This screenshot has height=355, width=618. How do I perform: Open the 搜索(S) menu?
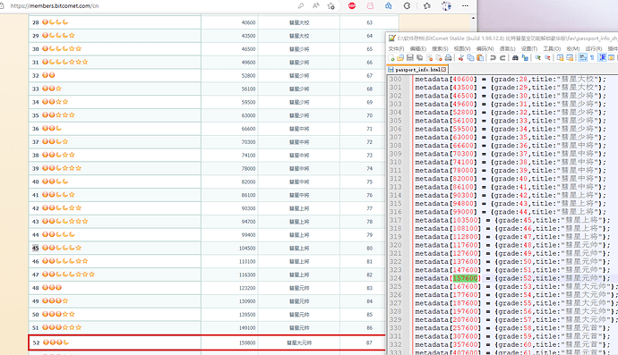(x=440, y=49)
